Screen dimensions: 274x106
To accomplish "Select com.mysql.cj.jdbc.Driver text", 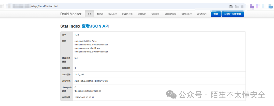I will [x=86, y=41].
